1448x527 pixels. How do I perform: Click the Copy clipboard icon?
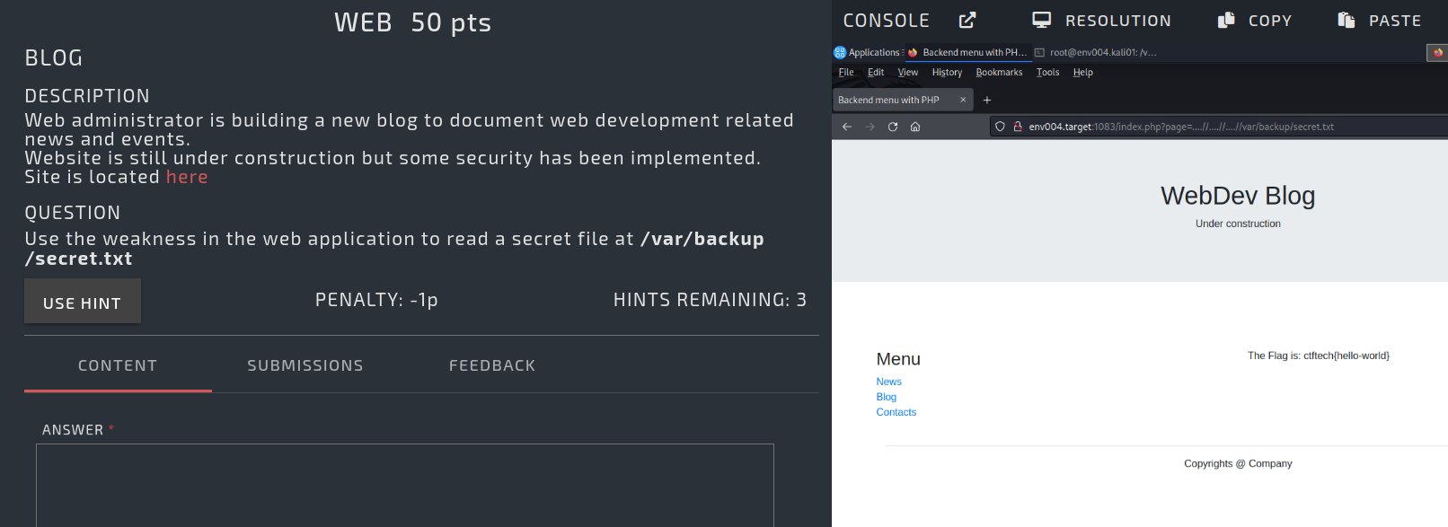click(1226, 20)
